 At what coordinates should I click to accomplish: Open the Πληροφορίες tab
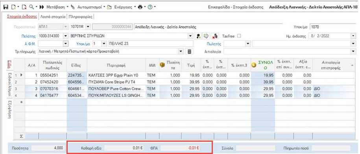pyautogui.click(x=81, y=17)
